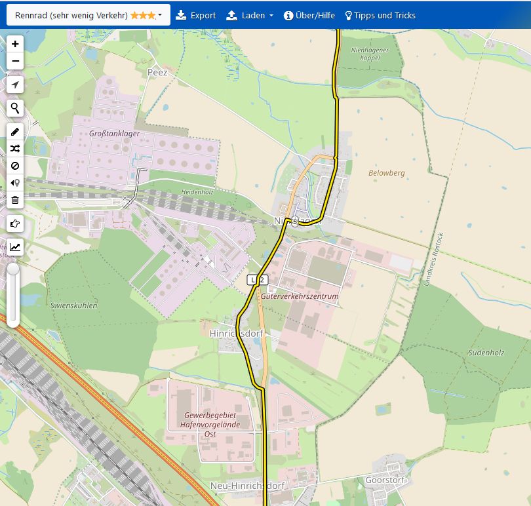Viewport: 531px width, 506px height.
Task: Click the Export button
Action: click(196, 15)
